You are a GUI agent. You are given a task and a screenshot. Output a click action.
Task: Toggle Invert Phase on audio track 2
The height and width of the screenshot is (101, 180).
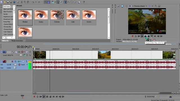point(16,61)
